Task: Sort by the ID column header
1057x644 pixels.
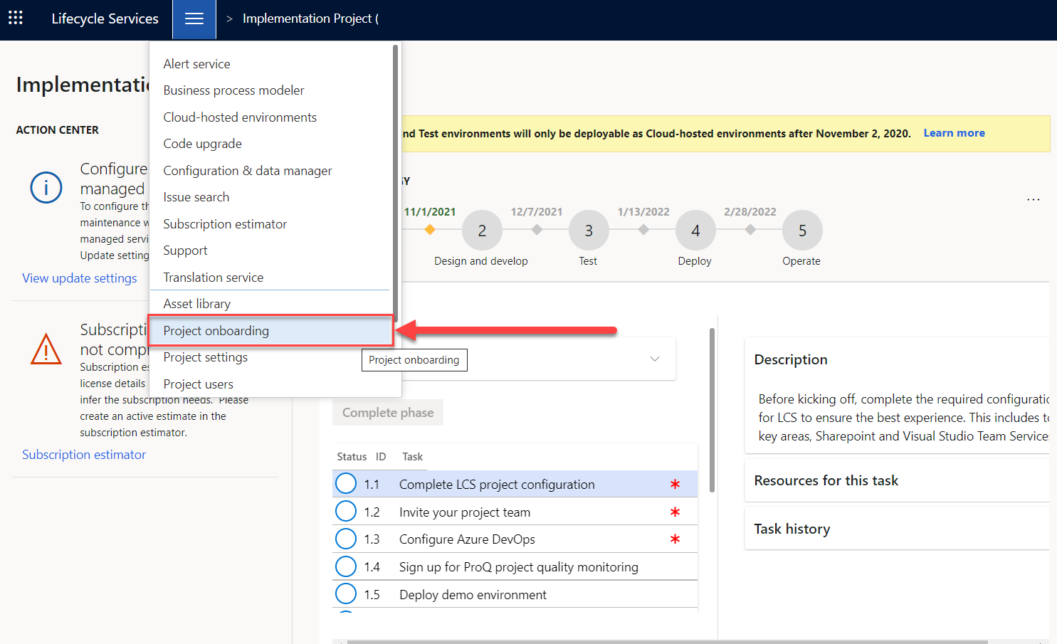Action: tap(381, 457)
